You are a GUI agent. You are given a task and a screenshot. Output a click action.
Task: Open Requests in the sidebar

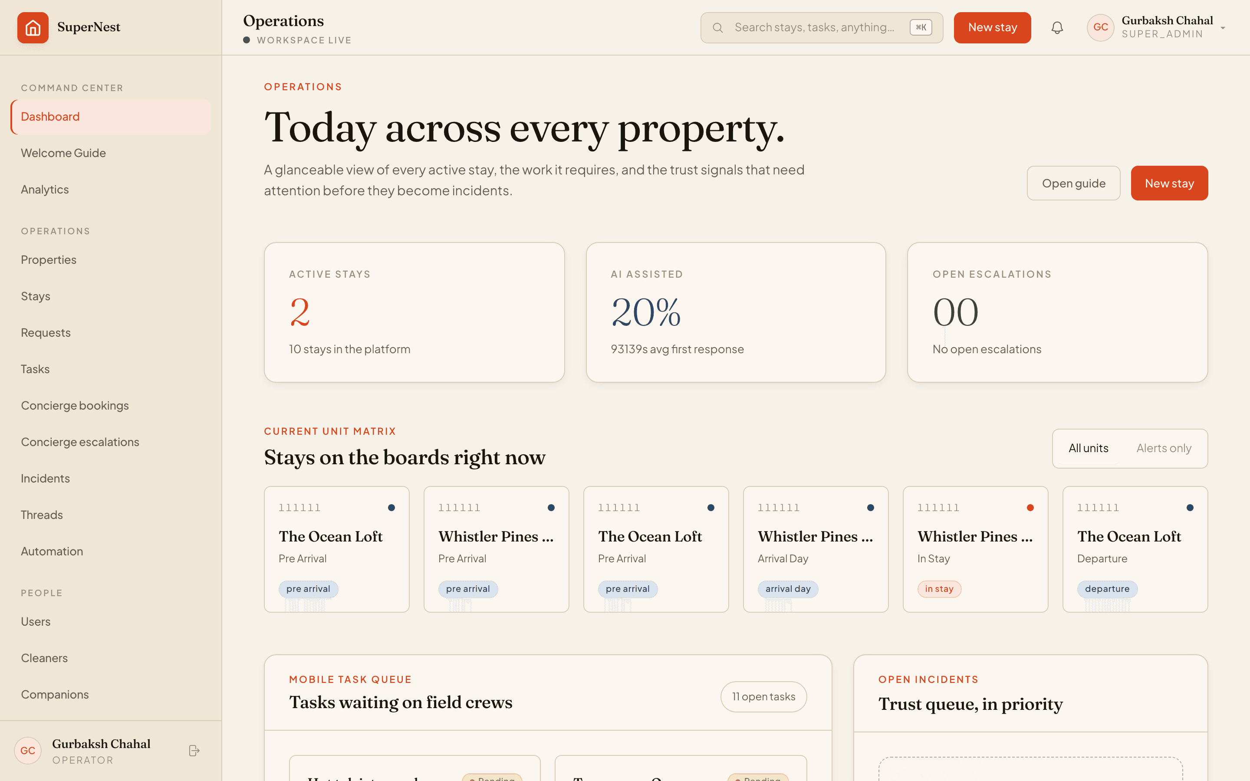click(111, 333)
